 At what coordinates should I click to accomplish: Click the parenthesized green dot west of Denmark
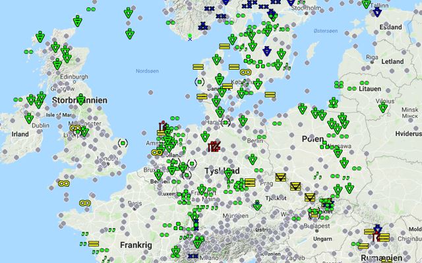(199, 82)
